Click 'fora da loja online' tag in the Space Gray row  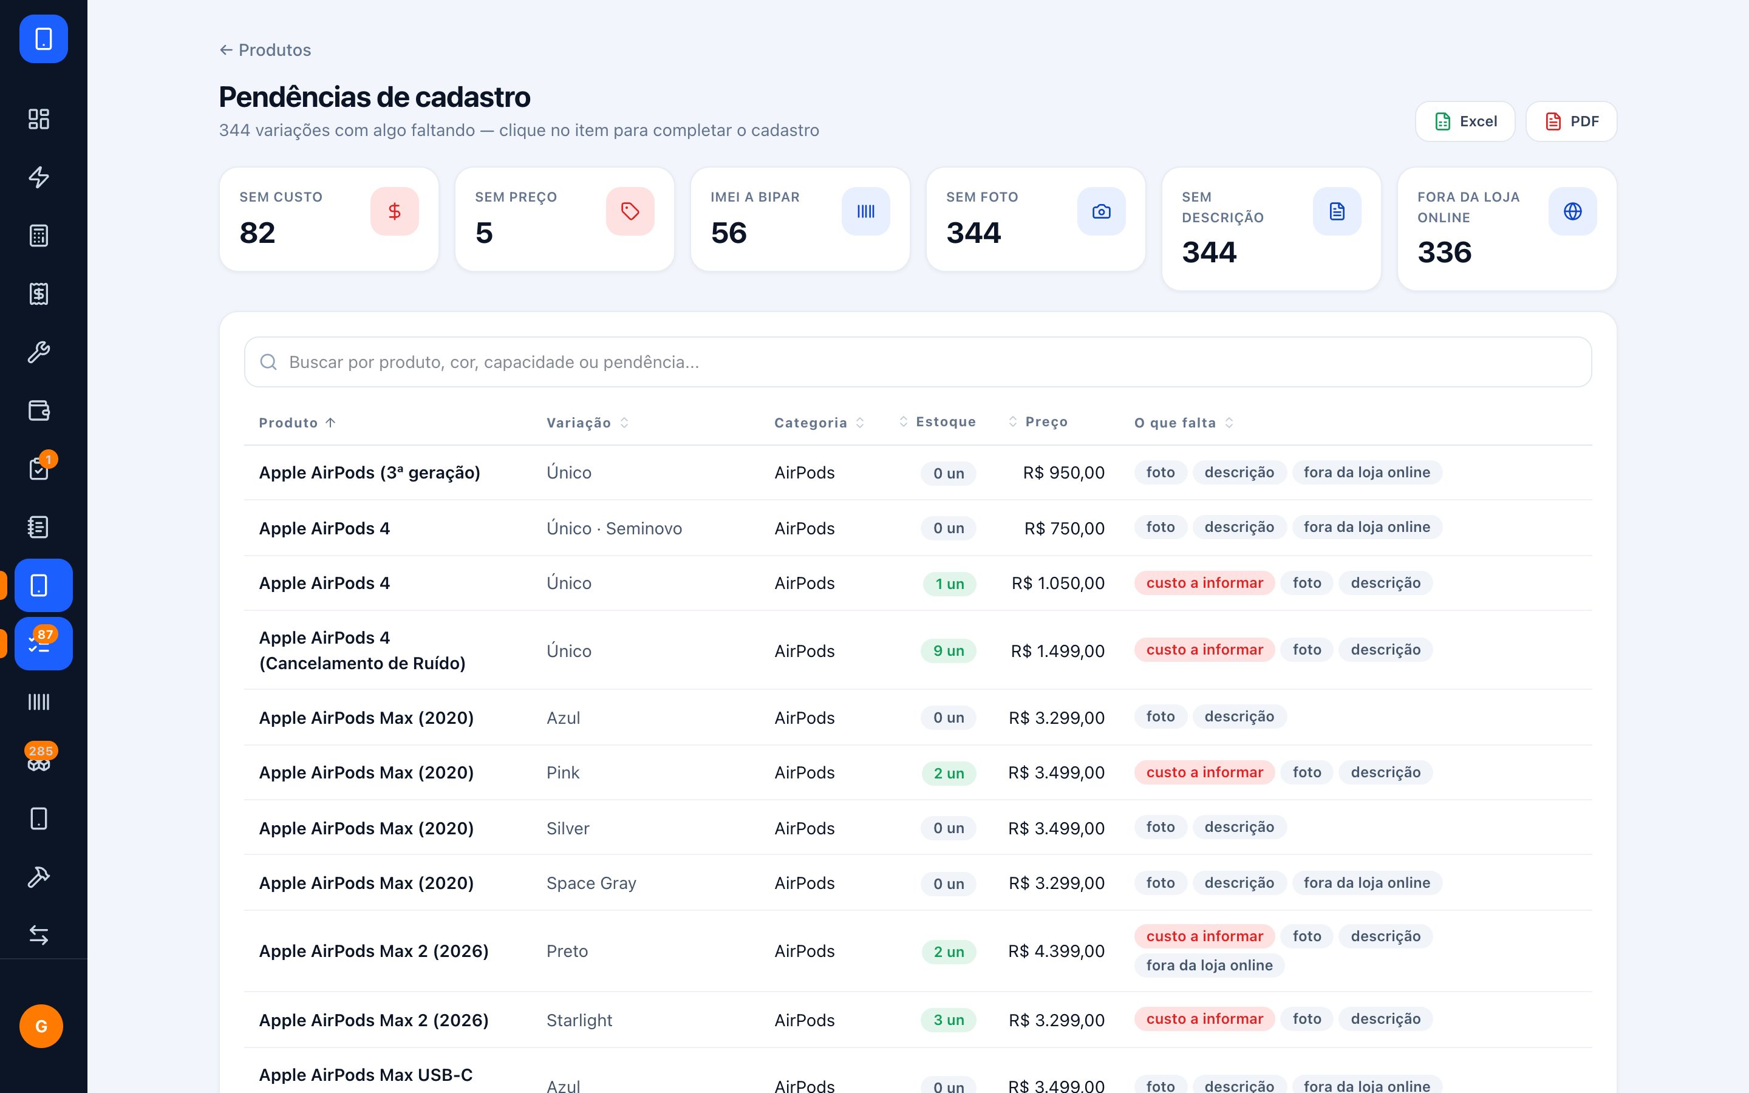pos(1366,883)
